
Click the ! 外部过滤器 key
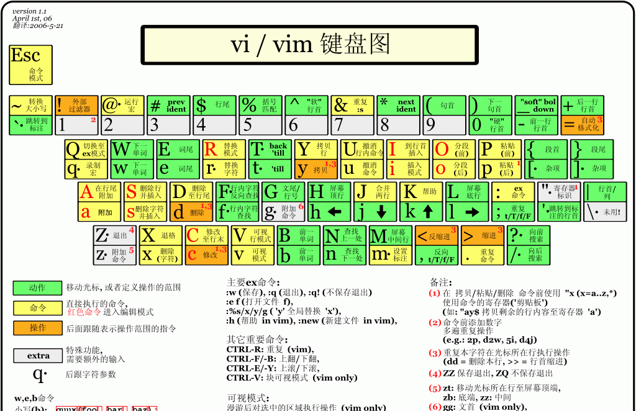pos(76,106)
